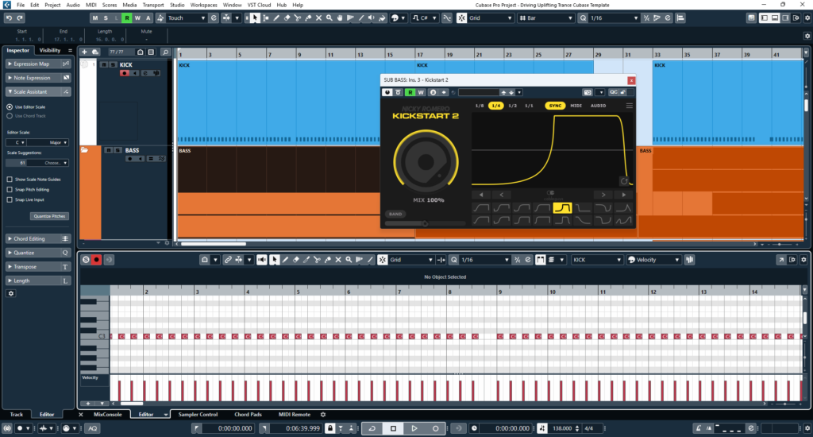
Task: Open the KICK part selection dropdown in editor
Action: pos(596,260)
